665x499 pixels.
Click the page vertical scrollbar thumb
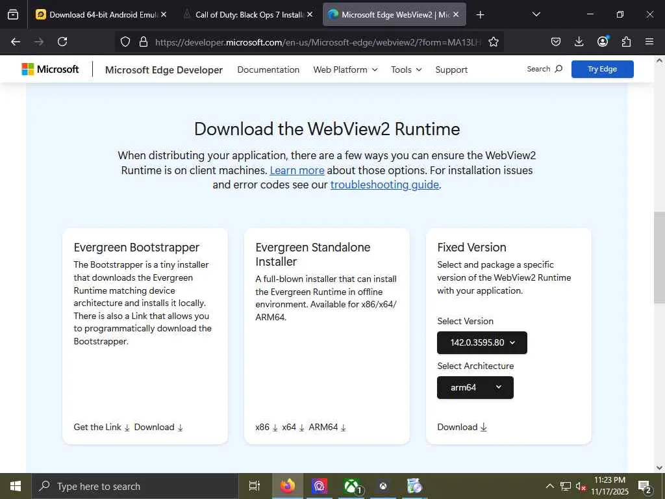[659, 257]
